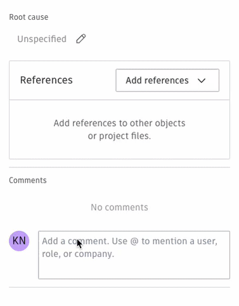Click the 'Add references' text label
239x306 pixels.
(x=157, y=81)
